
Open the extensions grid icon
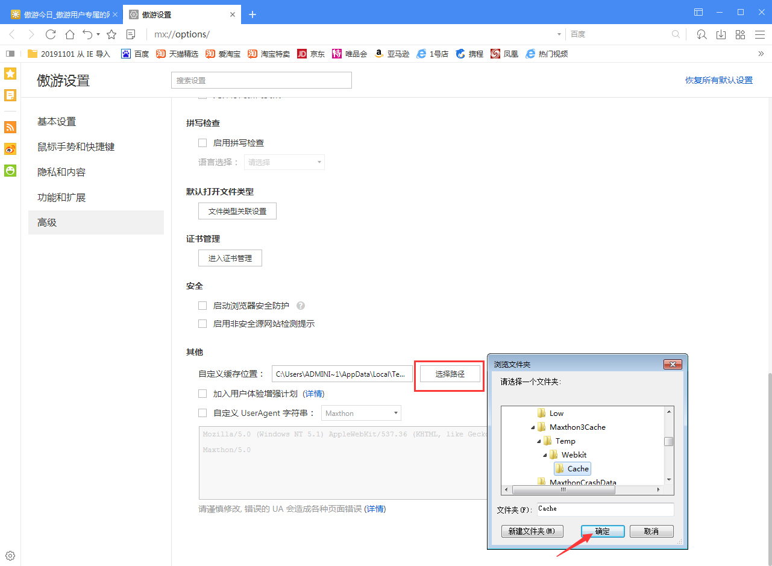pyautogui.click(x=740, y=34)
